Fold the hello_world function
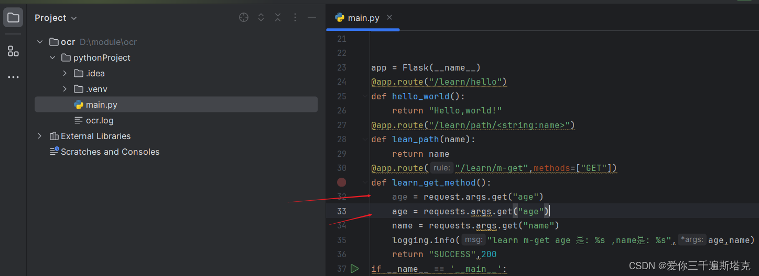This screenshot has height=276, width=759. (365, 96)
